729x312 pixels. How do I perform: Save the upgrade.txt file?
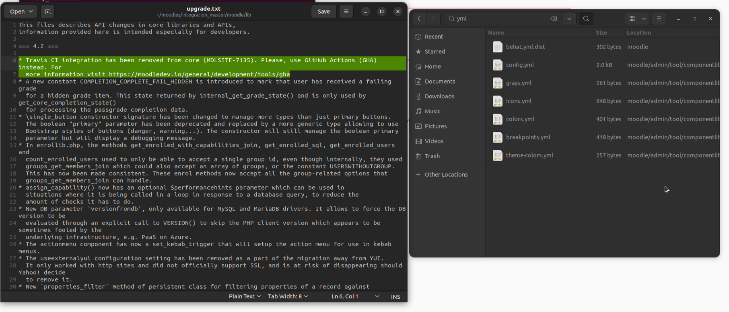coord(323,12)
